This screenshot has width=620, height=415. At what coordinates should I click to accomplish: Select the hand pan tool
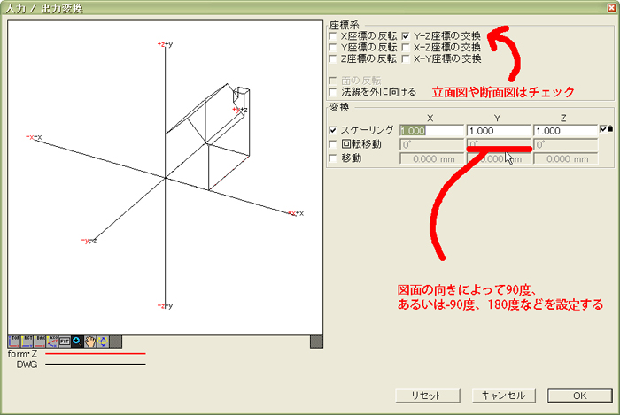(x=90, y=342)
